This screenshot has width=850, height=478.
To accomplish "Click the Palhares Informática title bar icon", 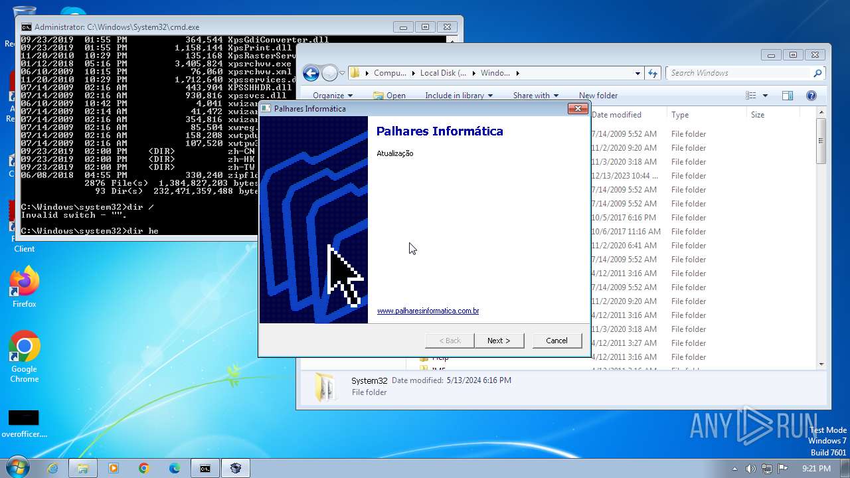I will point(266,108).
